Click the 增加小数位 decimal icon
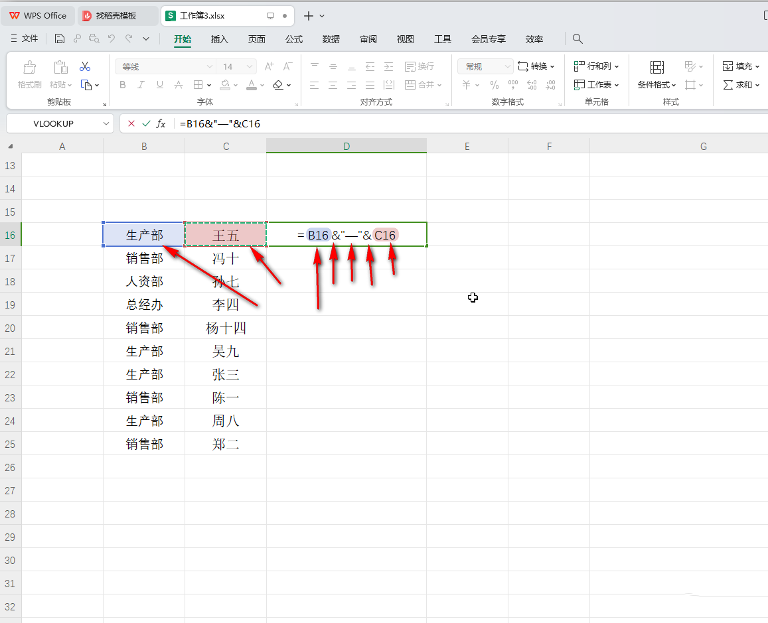The image size is (768, 623). (531, 84)
